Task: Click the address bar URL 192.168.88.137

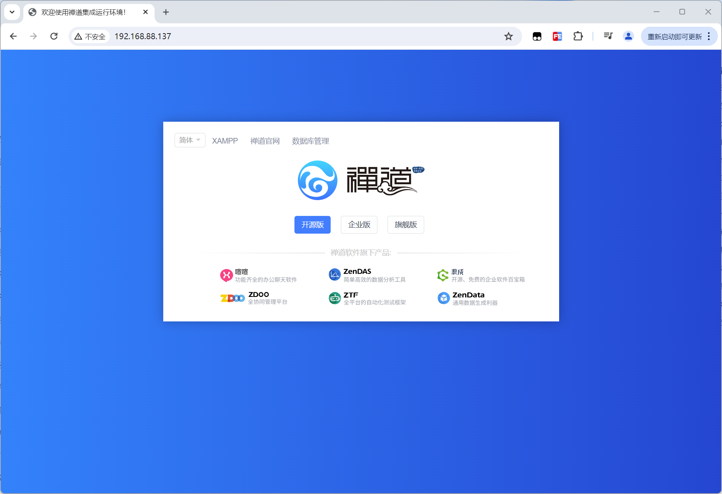Action: point(143,36)
